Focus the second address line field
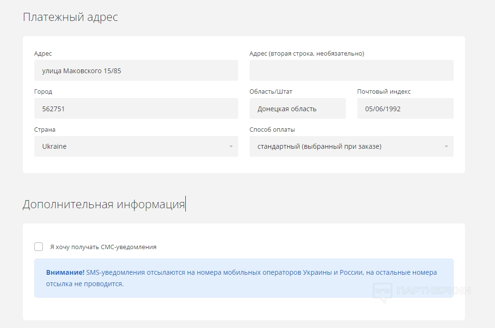The width and height of the screenshot is (495, 328). coord(351,70)
